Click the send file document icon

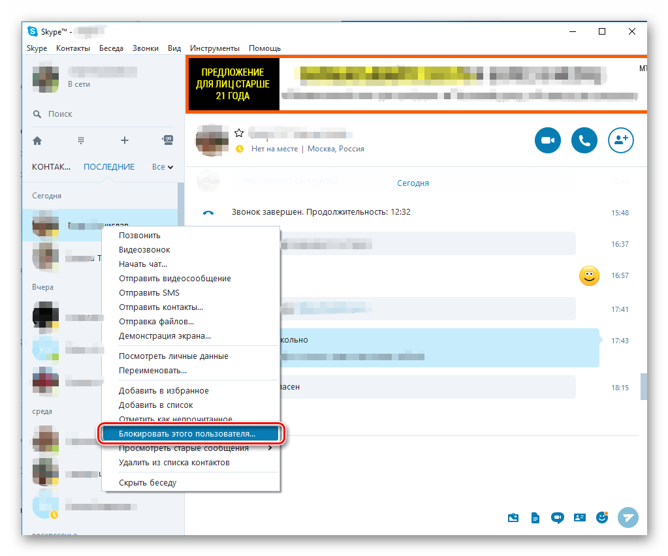(535, 517)
